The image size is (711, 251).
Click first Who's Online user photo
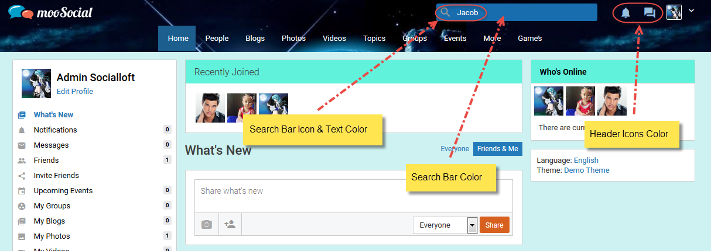click(549, 101)
